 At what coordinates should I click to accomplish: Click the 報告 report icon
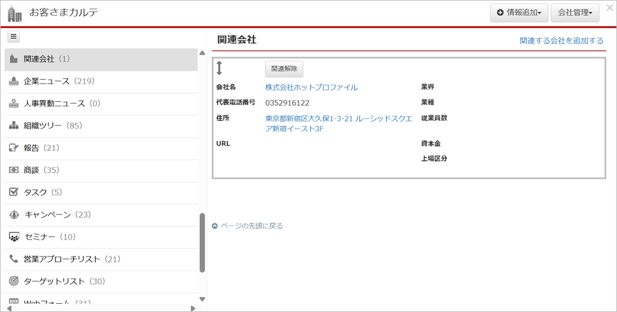[x=14, y=148]
